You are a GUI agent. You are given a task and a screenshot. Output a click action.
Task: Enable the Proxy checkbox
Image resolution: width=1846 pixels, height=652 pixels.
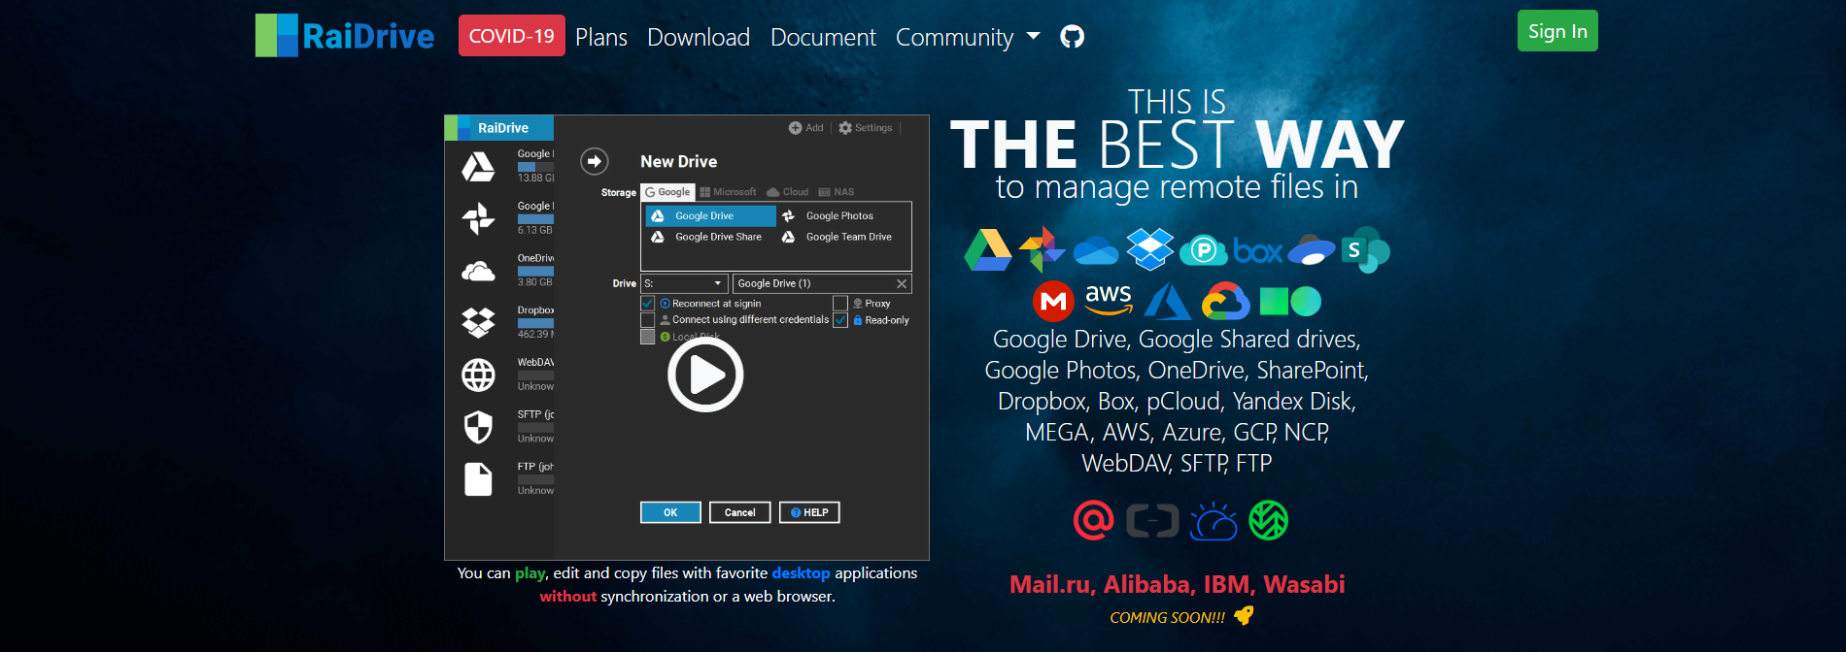840,304
